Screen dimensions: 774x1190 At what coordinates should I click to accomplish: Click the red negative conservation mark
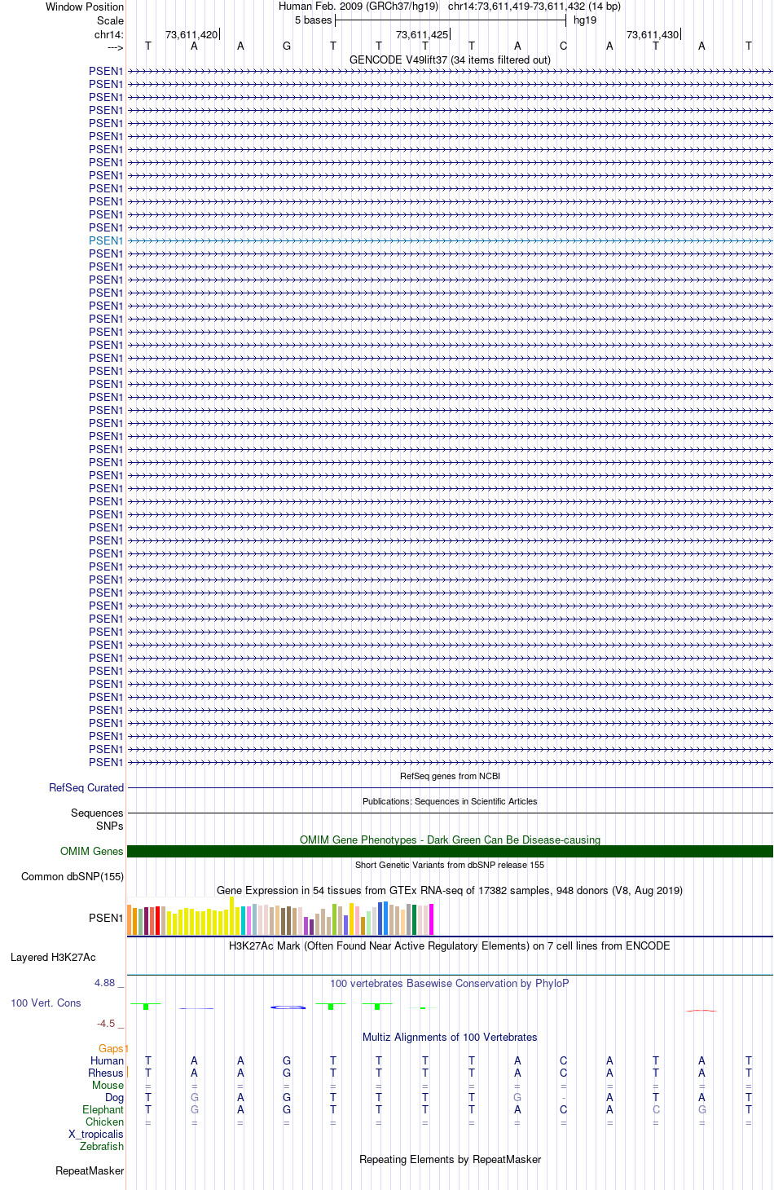701,1011
